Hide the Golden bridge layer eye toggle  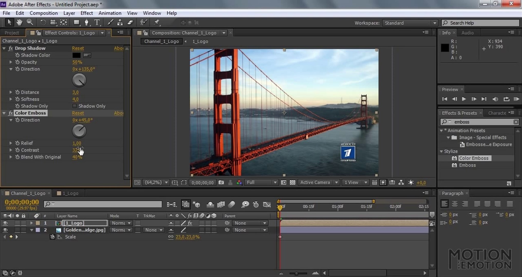(5, 230)
